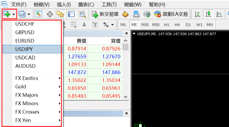The height and width of the screenshot is (127, 229).
Task: Toggle the Navigator star folder icon
Action: [x=61, y=14]
